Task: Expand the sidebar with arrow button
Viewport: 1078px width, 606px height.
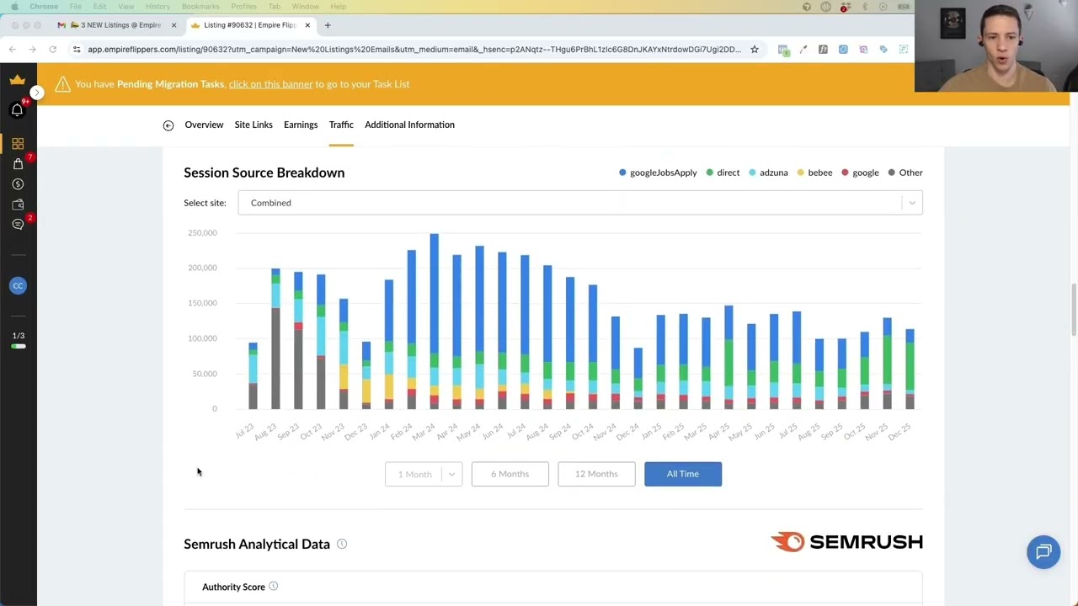Action: pos(36,92)
